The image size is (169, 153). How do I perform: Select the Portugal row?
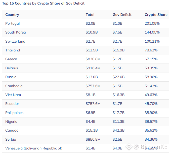(86, 23)
